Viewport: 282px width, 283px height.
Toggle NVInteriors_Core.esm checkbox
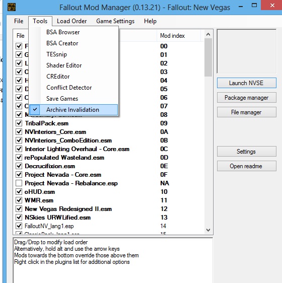click(x=19, y=132)
